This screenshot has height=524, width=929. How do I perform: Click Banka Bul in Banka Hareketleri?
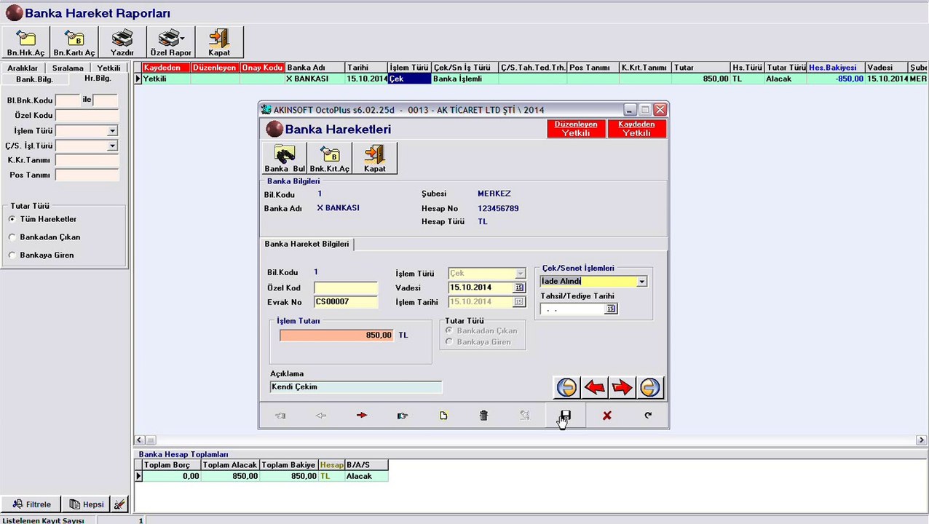coord(285,159)
